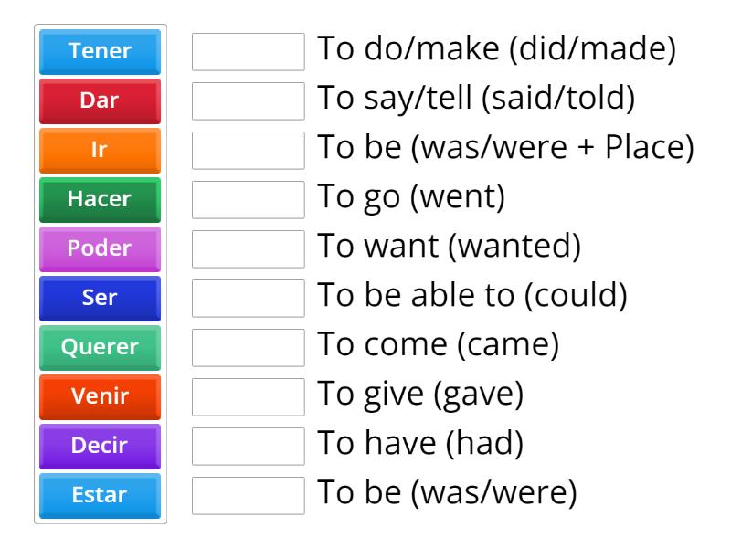Pick the purple Decir tile

click(x=100, y=447)
